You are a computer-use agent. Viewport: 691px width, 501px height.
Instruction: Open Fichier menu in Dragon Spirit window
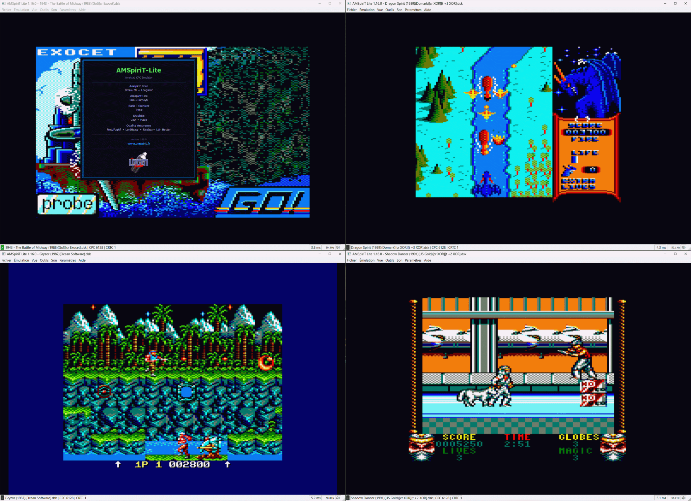(x=352, y=10)
